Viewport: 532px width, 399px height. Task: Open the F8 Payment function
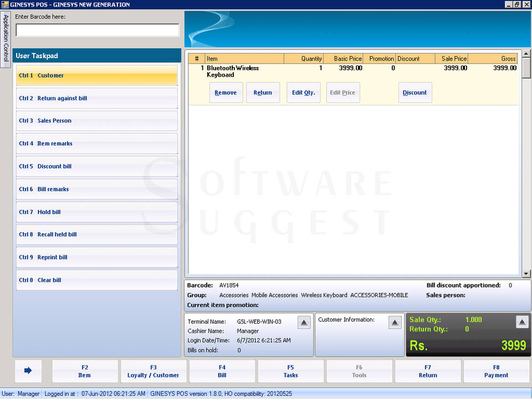pos(496,371)
